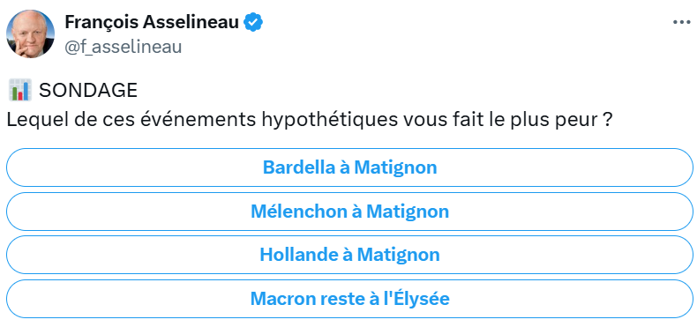This screenshot has height=327, width=697.
Task: Vote for Hollande à Matignon
Action: point(350,255)
